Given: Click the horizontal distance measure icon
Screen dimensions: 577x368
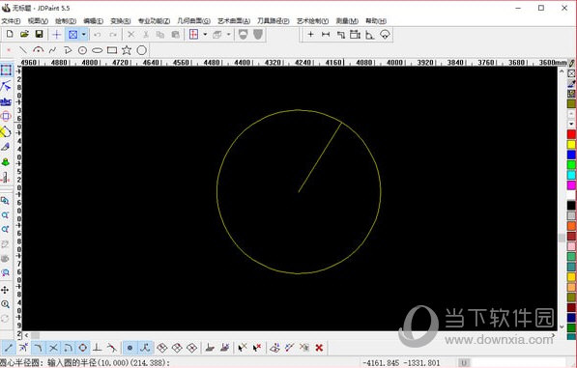Looking at the screenshot, I should point(326,35).
